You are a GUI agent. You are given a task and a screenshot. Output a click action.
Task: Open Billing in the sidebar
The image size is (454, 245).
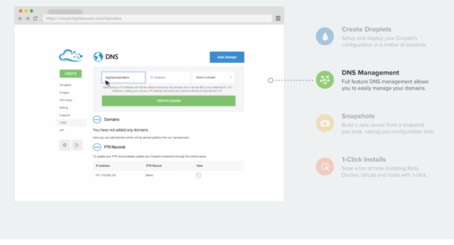64,107
